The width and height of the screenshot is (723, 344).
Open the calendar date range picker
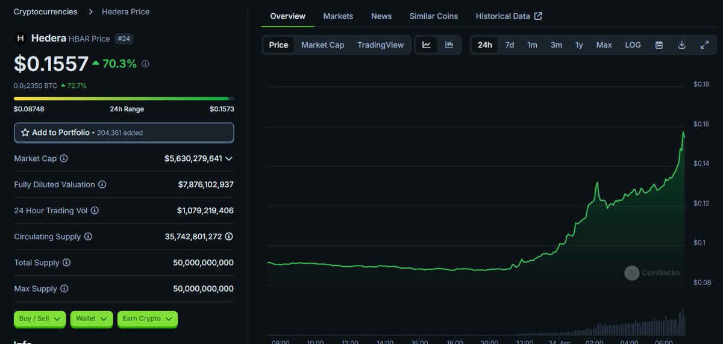[659, 45]
